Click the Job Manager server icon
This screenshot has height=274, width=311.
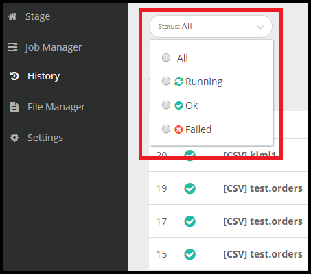[12, 47]
